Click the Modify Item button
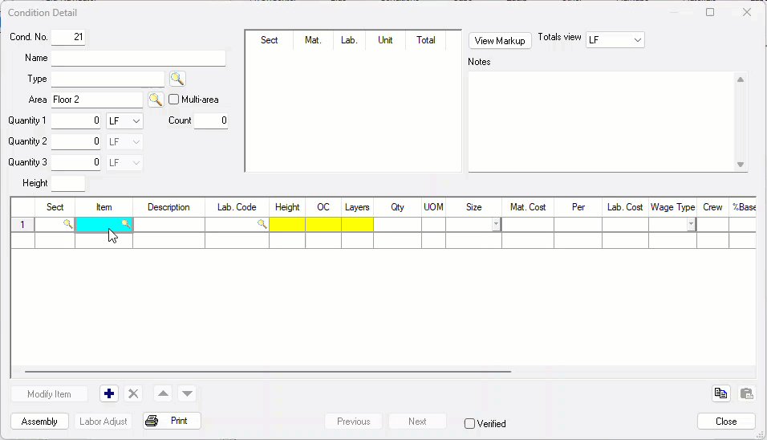This screenshot has height=440, width=767. click(x=49, y=394)
